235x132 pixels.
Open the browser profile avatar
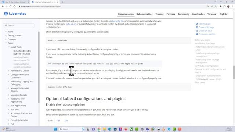228,7
